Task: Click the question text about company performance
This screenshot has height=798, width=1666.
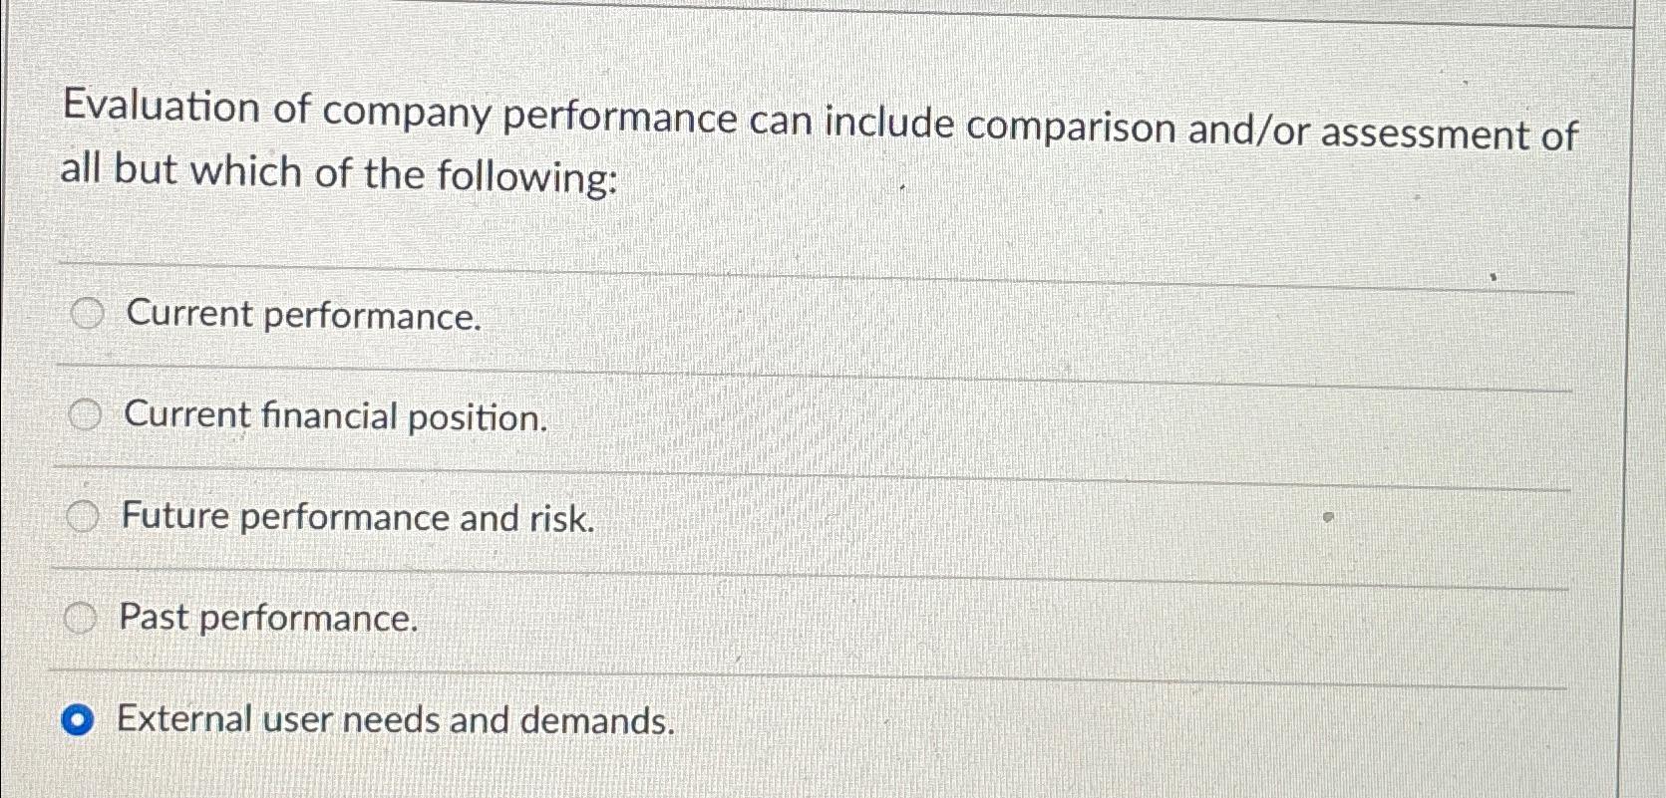Action: (x=818, y=139)
